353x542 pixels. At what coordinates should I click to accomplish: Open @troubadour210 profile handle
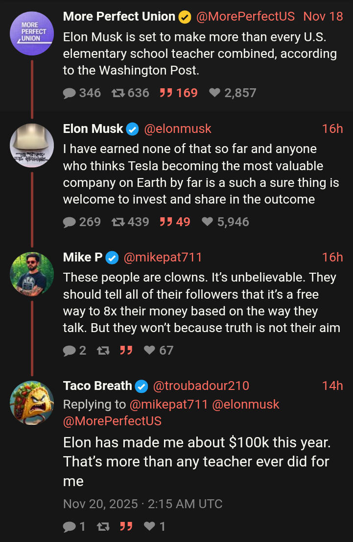click(201, 386)
